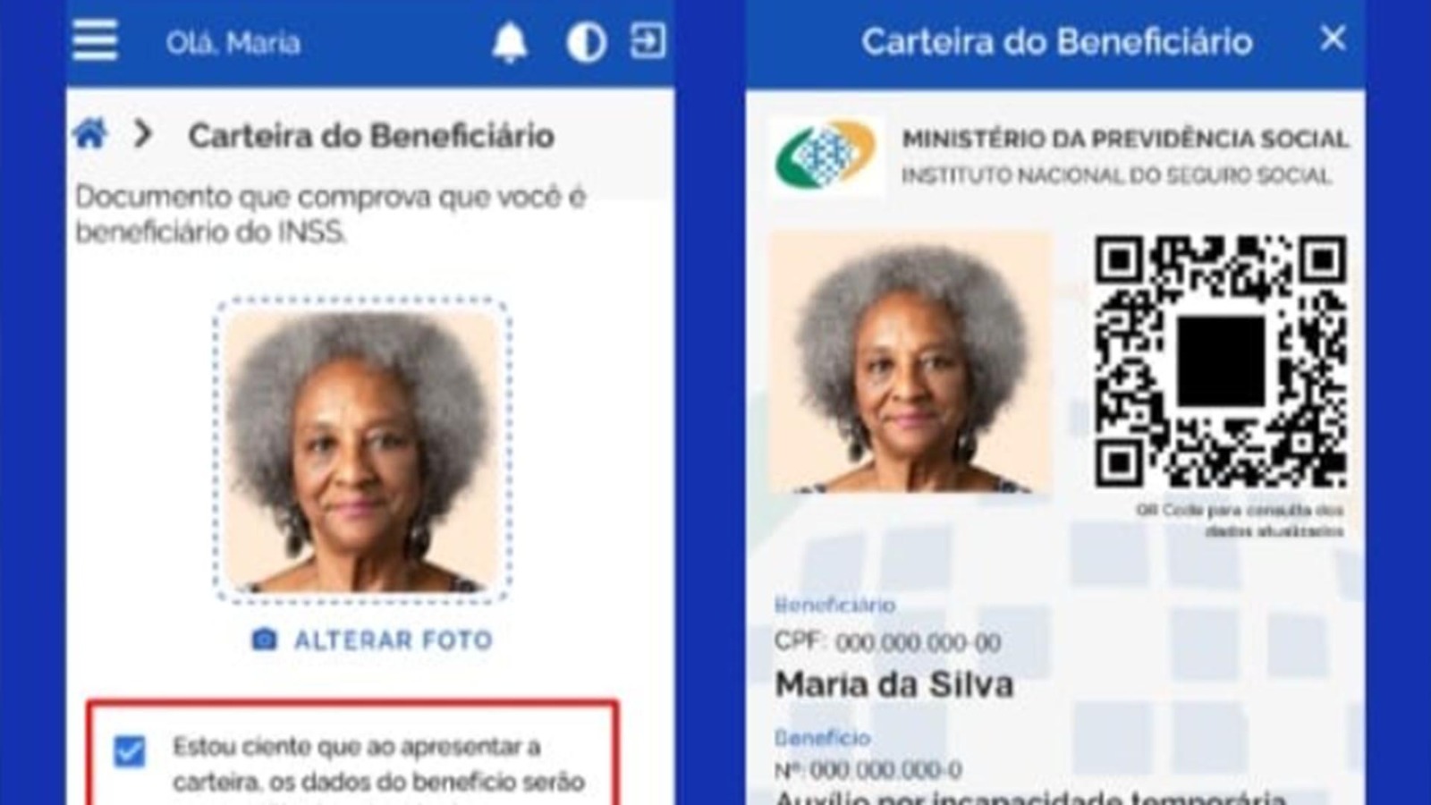Click the name Maria da Silva
Image resolution: width=1431 pixels, height=805 pixels.
click(x=894, y=685)
